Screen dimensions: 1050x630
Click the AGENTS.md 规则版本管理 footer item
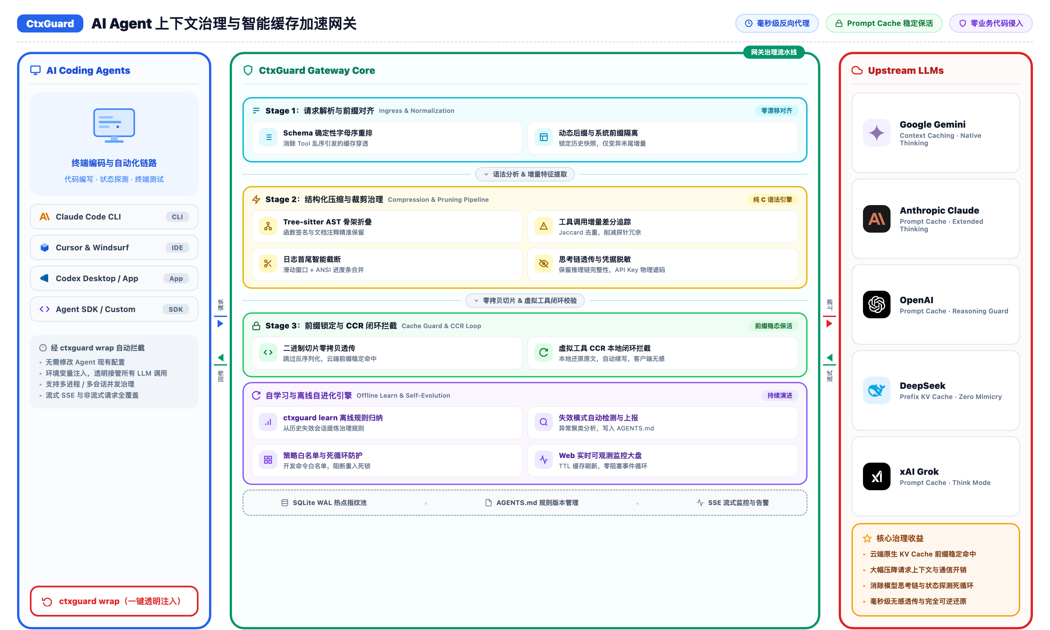coord(531,503)
